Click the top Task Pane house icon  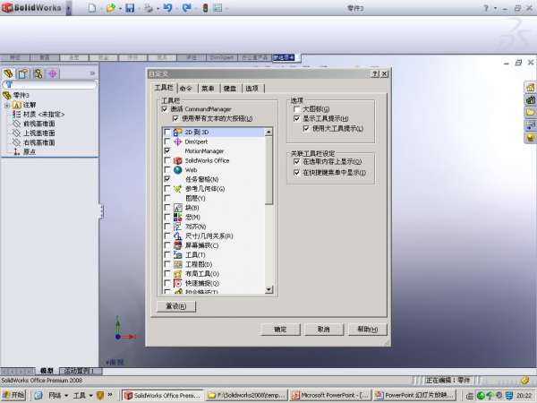[531, 88]
